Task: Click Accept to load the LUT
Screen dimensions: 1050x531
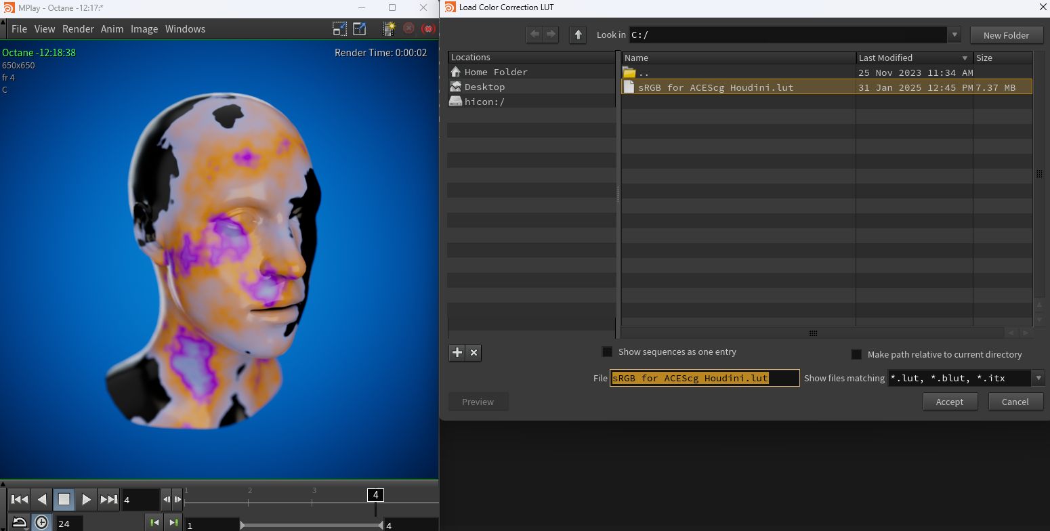Action: [x=950, y=402]
